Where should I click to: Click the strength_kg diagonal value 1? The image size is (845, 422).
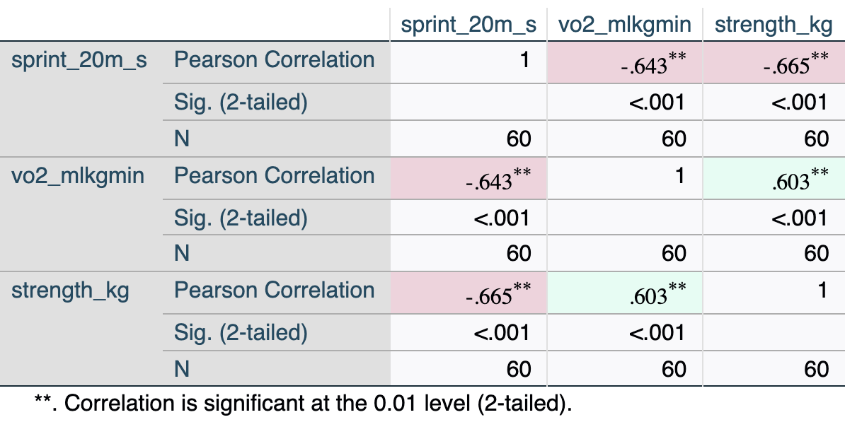coord(821,291)
